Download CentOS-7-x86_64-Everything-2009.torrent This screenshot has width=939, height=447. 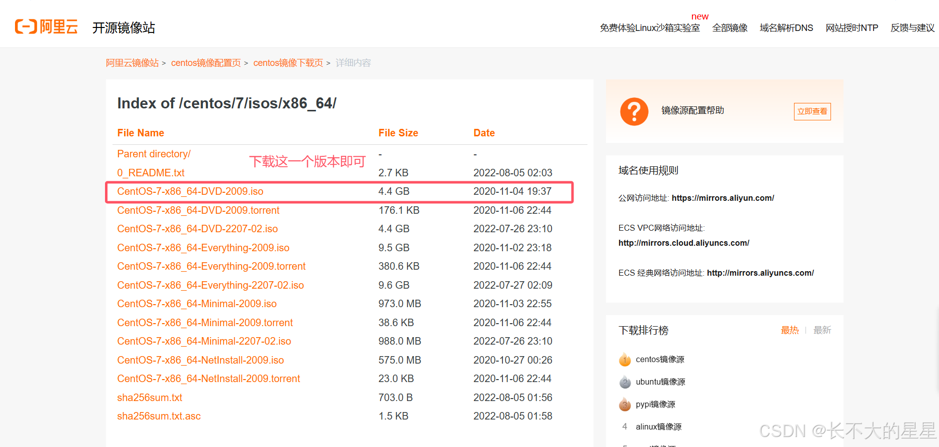point(211,266)
